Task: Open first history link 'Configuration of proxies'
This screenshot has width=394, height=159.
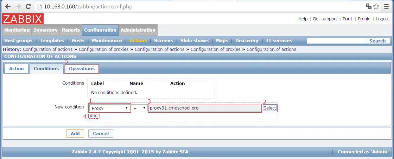Action: tap(104, 49)
